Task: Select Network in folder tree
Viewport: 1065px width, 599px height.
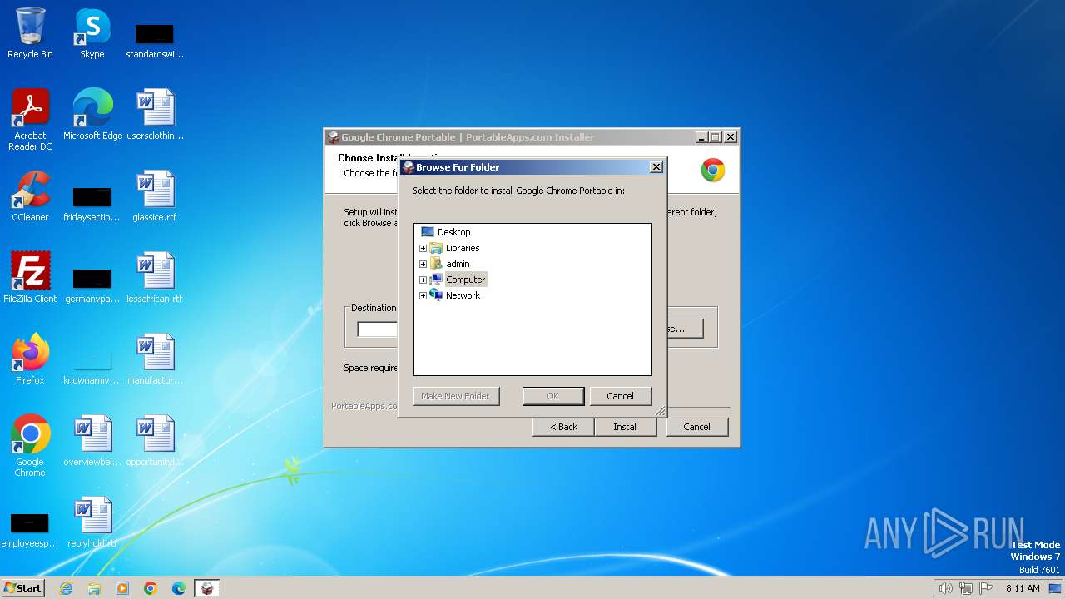Action: [463, 295]
